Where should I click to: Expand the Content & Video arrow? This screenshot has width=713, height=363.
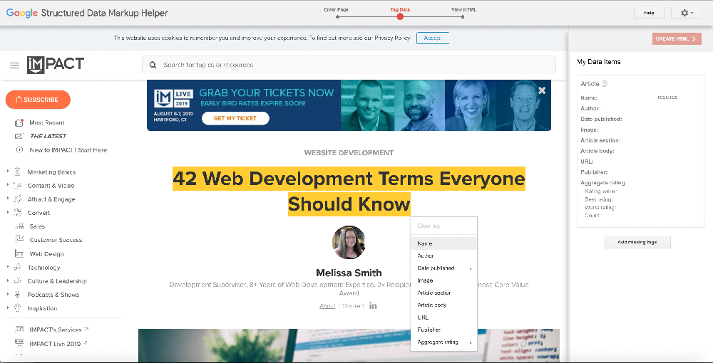click(x=7, y=185)
